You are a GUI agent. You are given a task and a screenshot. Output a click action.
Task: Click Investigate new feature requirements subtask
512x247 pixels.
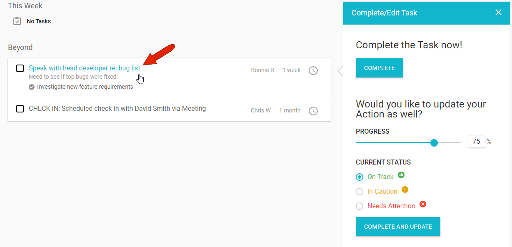coord(85,87)
